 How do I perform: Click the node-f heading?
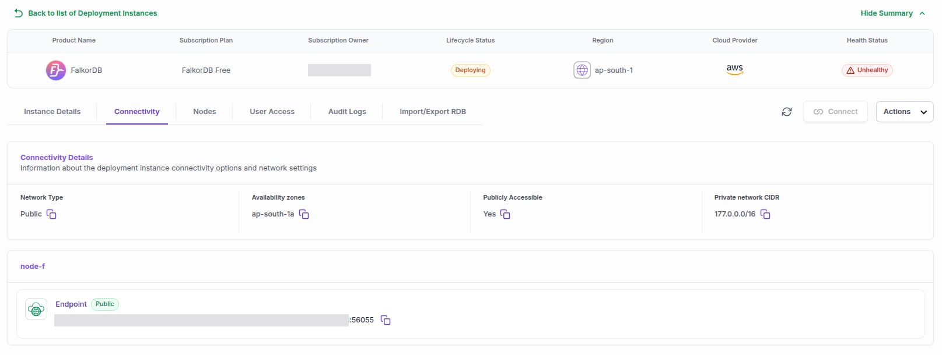[x=33, y=267]
